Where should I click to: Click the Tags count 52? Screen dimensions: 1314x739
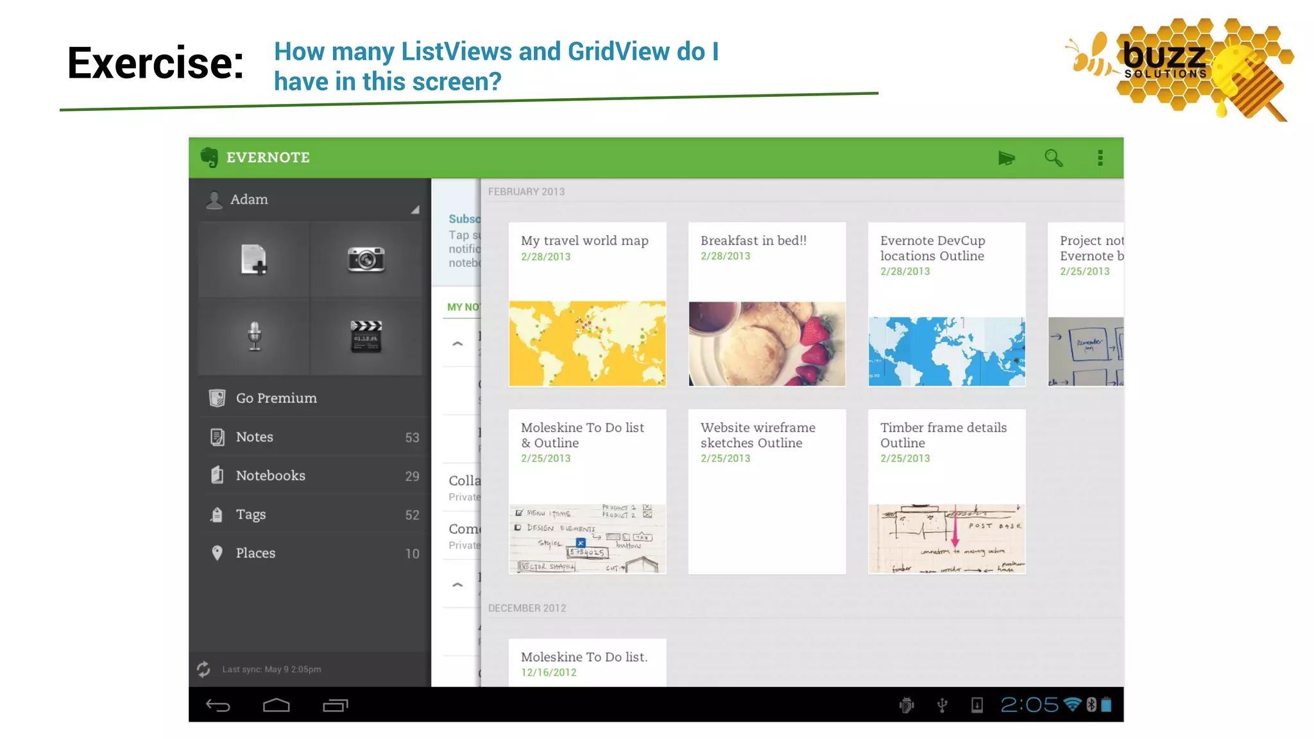(412, 515)
